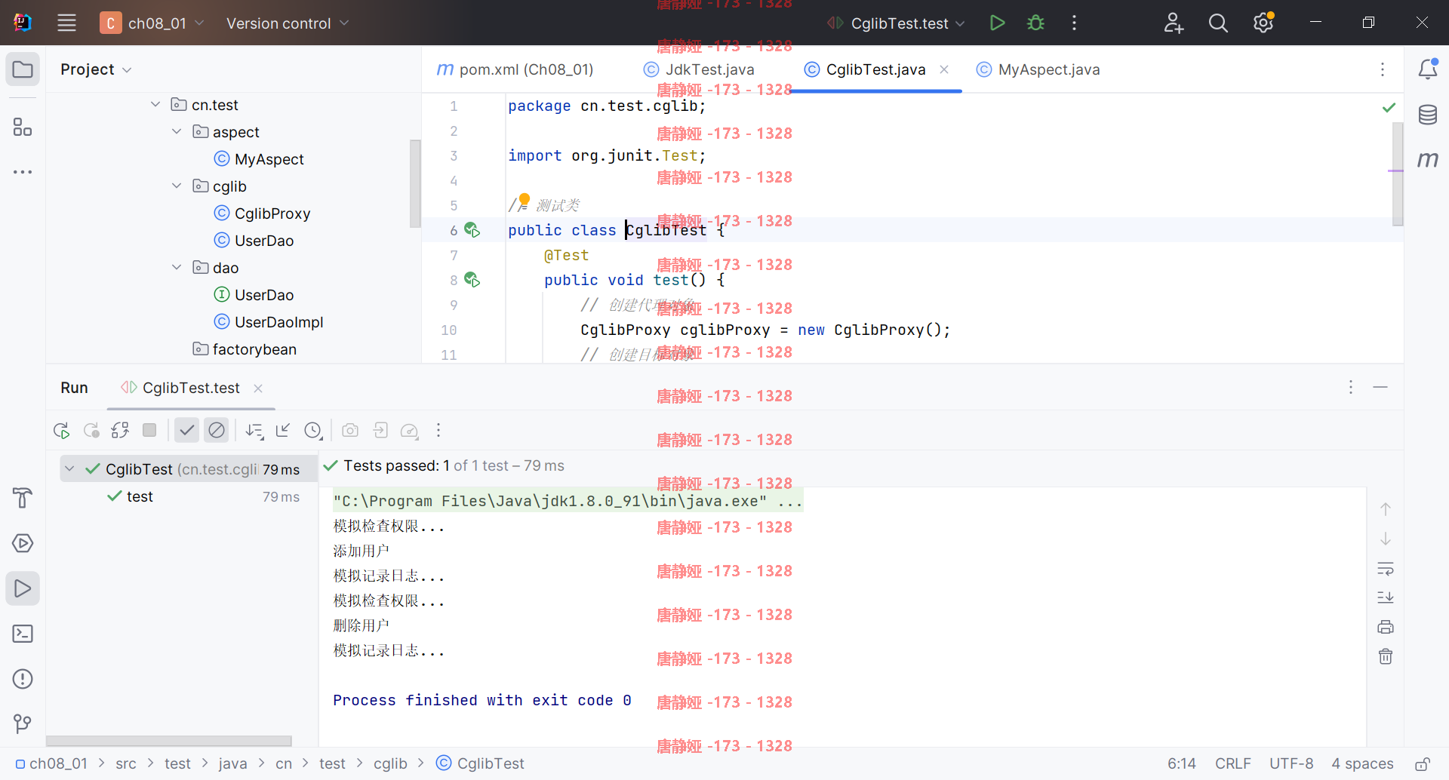
Task: Open the Run tool window icon
Action: [x=23, y=588]
